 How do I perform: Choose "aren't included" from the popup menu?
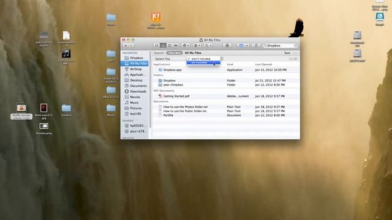tap(203, 59)
